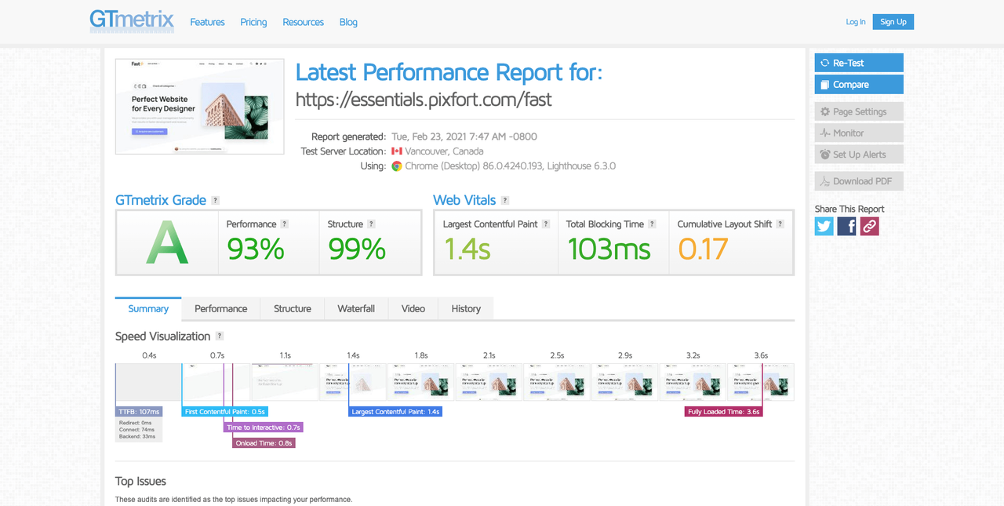The width and height of the screenshot is (1004, 506).
Task: Click the GTmetrix logo
Action: click(132, 20)
